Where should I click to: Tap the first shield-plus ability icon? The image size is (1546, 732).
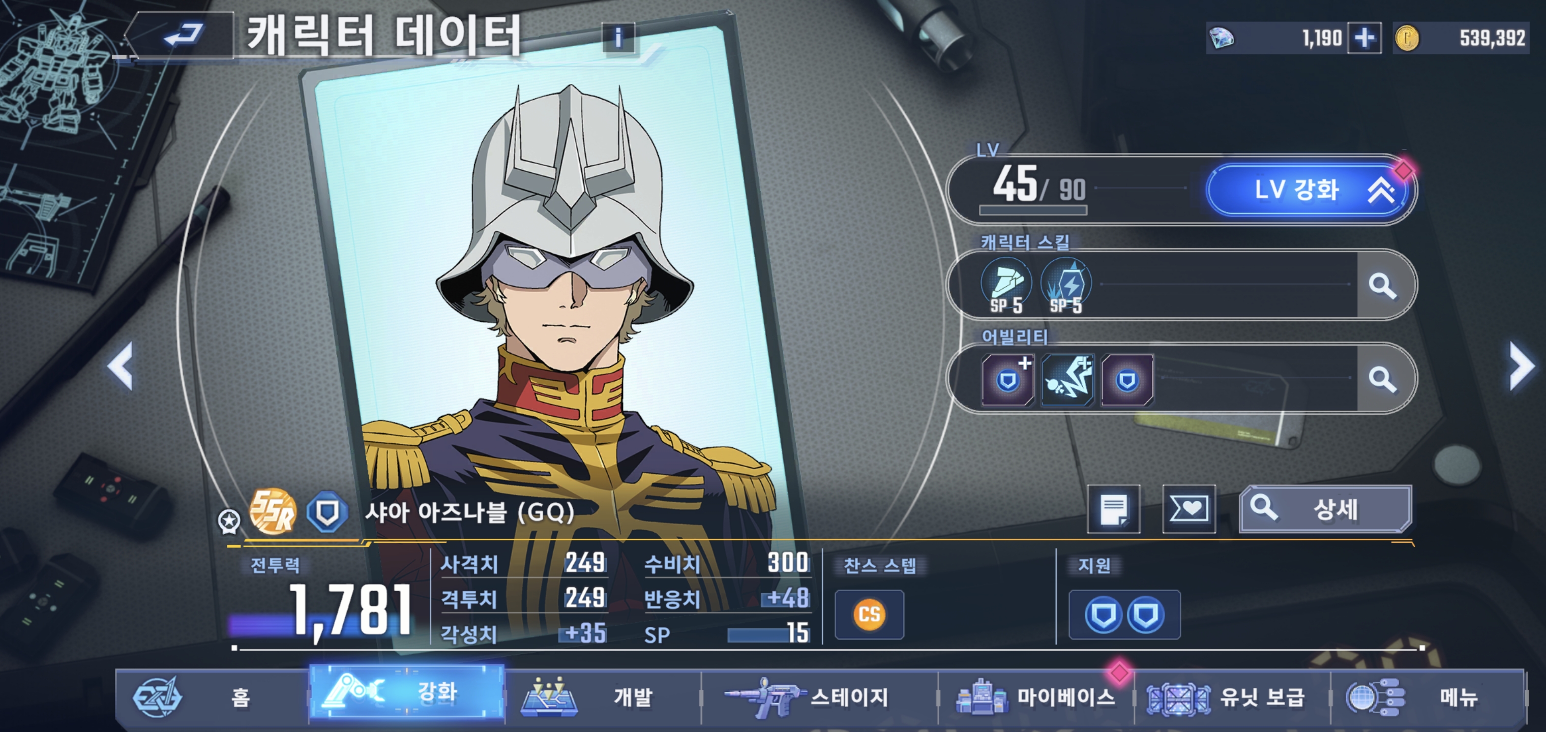tap(1007, 379)
